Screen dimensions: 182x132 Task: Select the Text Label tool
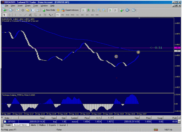coord(45,15)
